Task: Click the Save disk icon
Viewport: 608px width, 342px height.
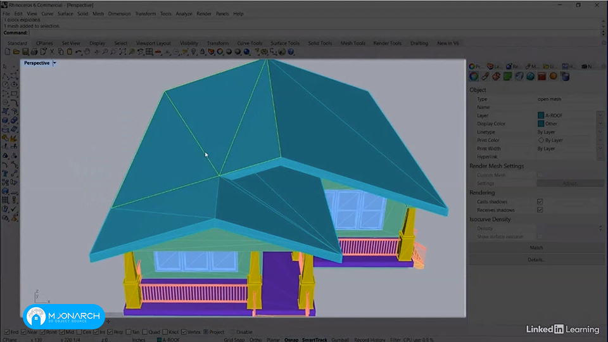Action: [x=25, y=51]
